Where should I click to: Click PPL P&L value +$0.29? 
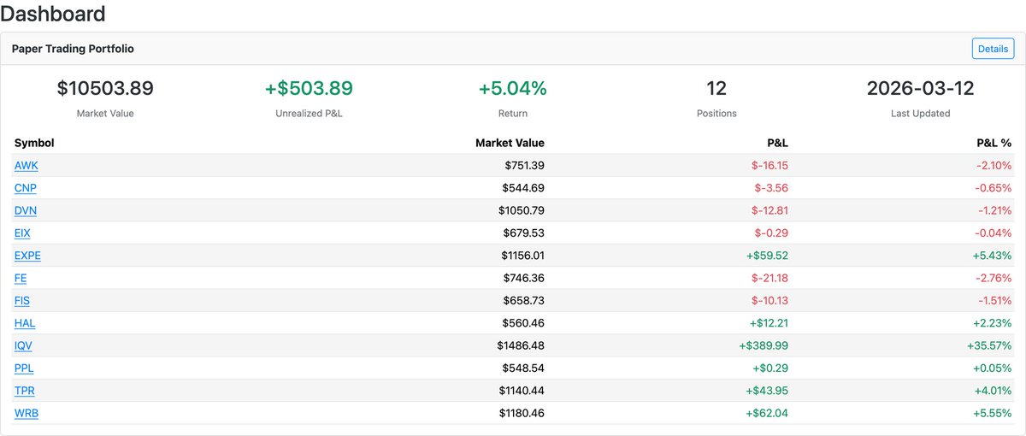point(770,368)
